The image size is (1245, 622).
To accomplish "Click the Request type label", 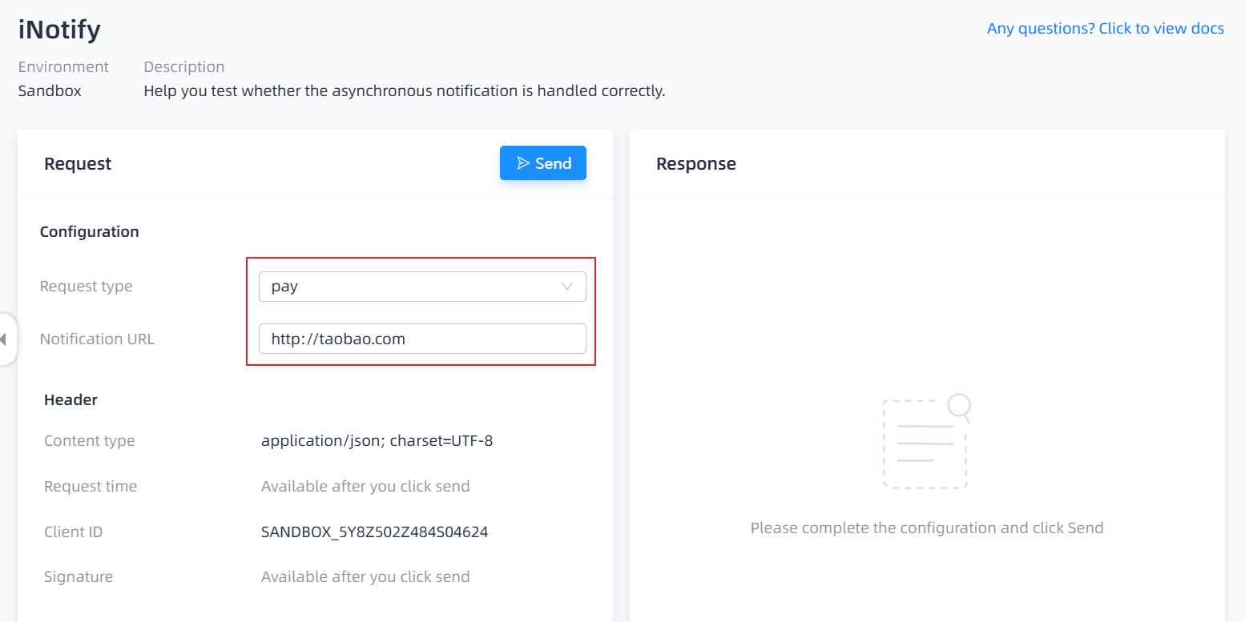I will pyautogui.click(x=87, y=287).
